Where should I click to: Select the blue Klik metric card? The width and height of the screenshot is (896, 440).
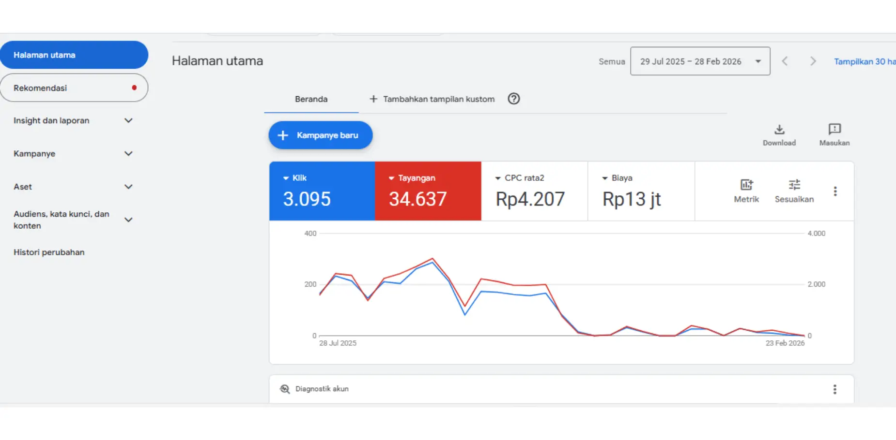(322, 191)
